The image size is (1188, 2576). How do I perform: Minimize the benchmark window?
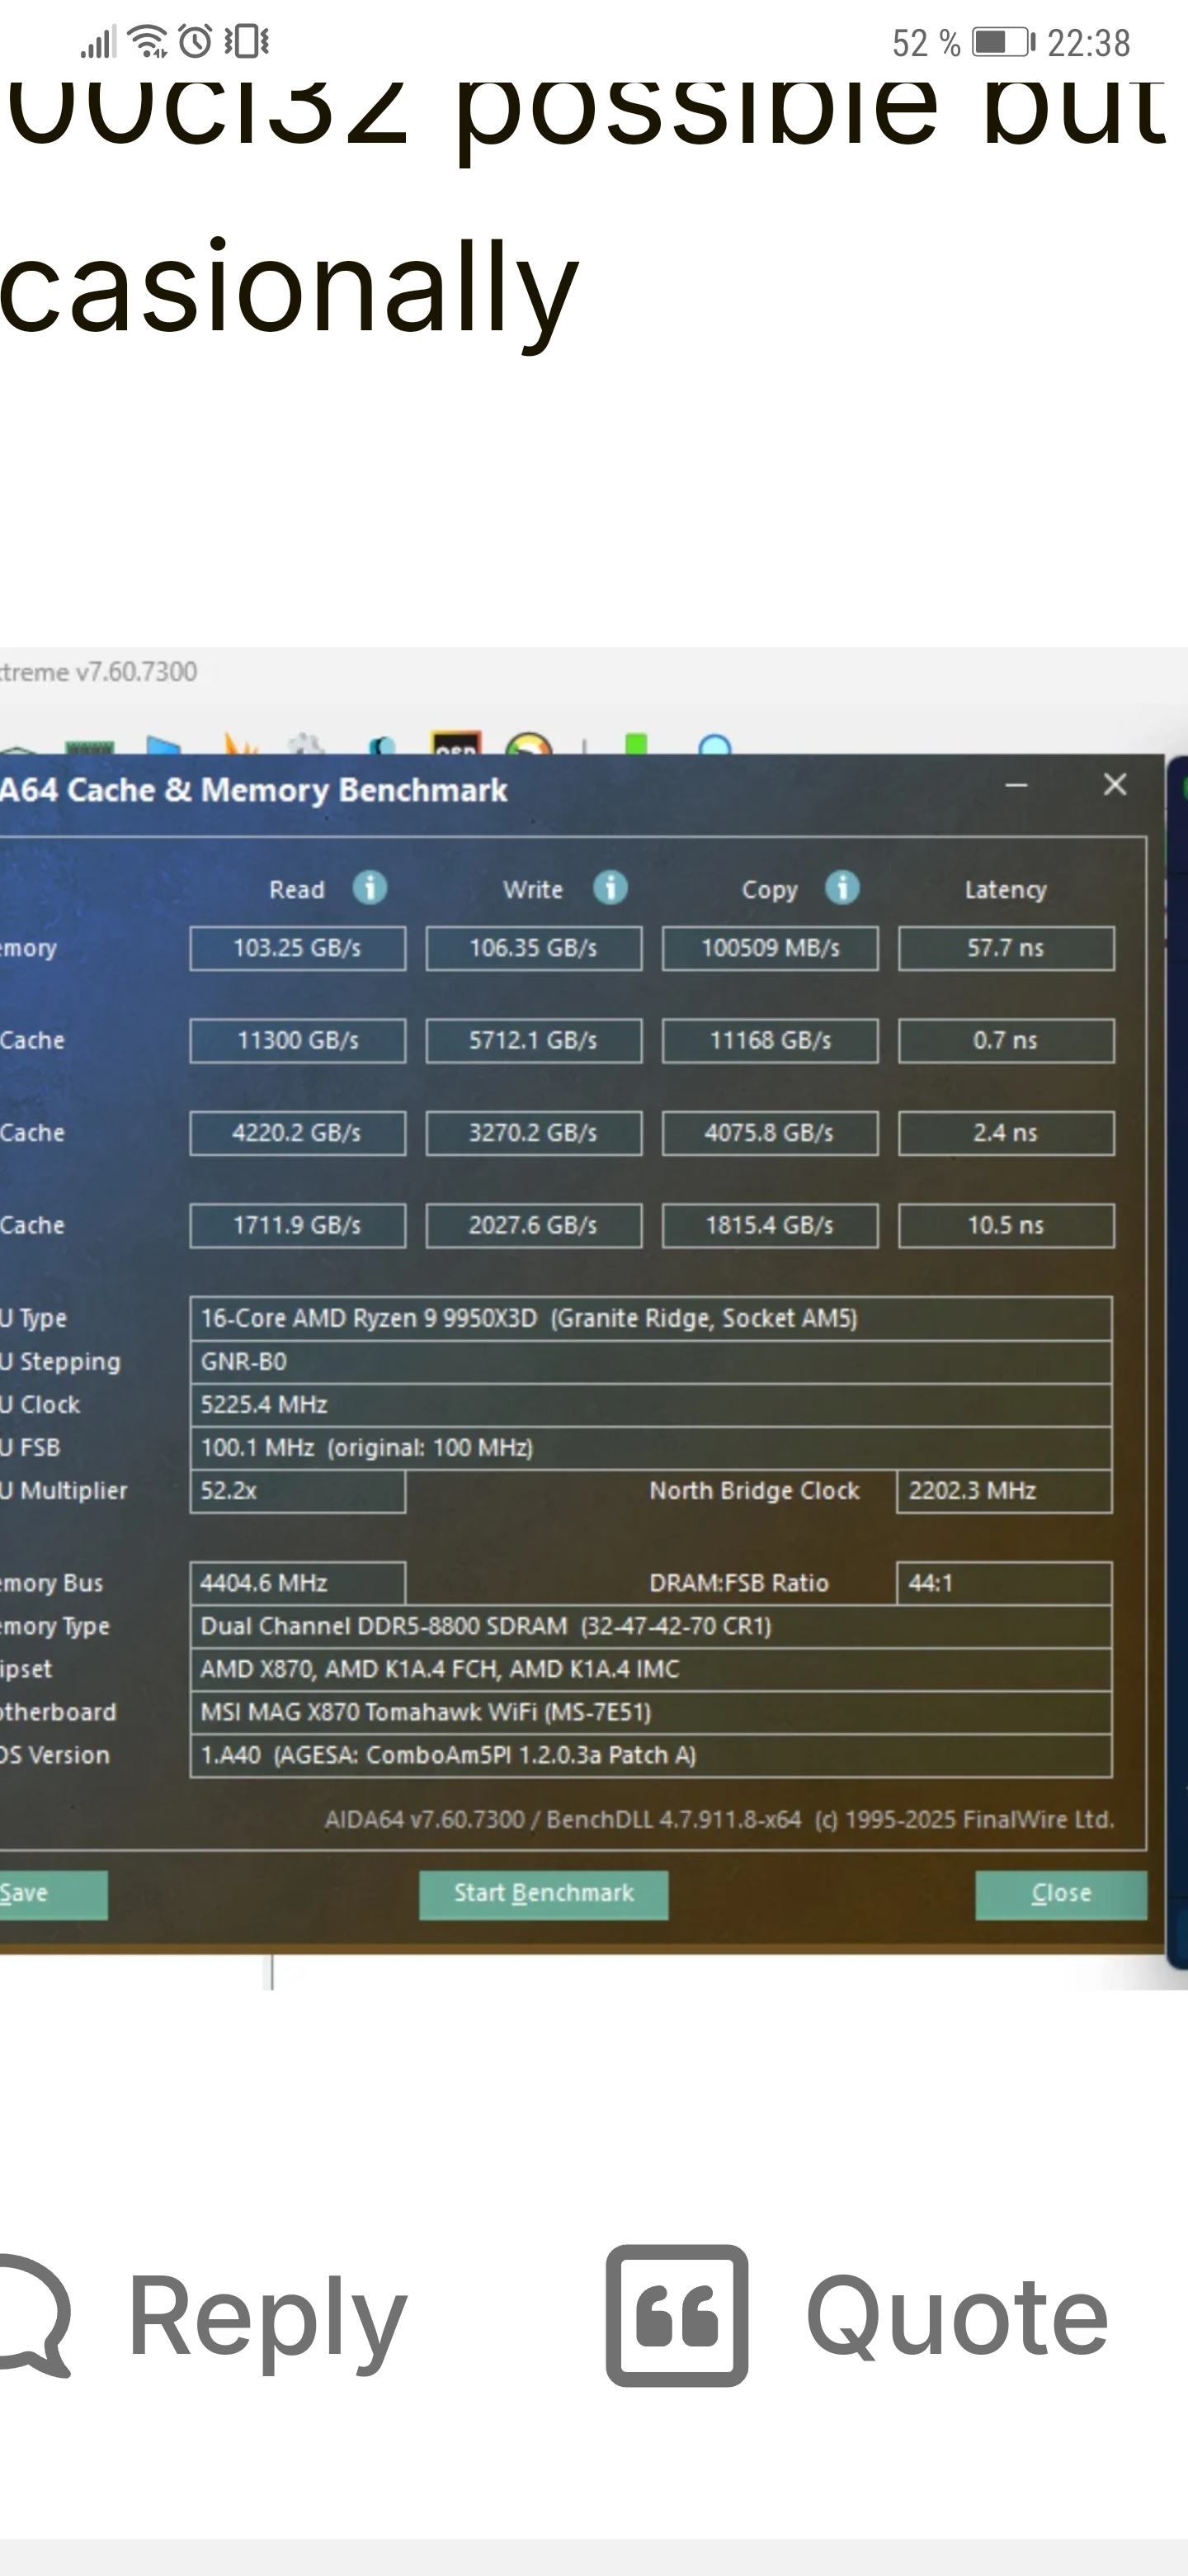(1016, 786)
